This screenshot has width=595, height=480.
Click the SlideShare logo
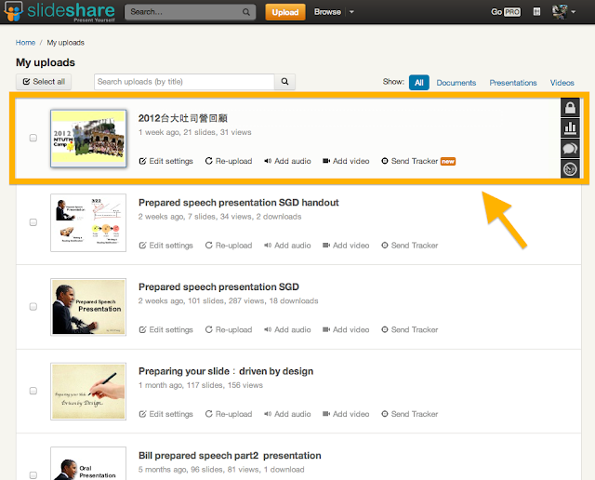(x=59, y=11)
